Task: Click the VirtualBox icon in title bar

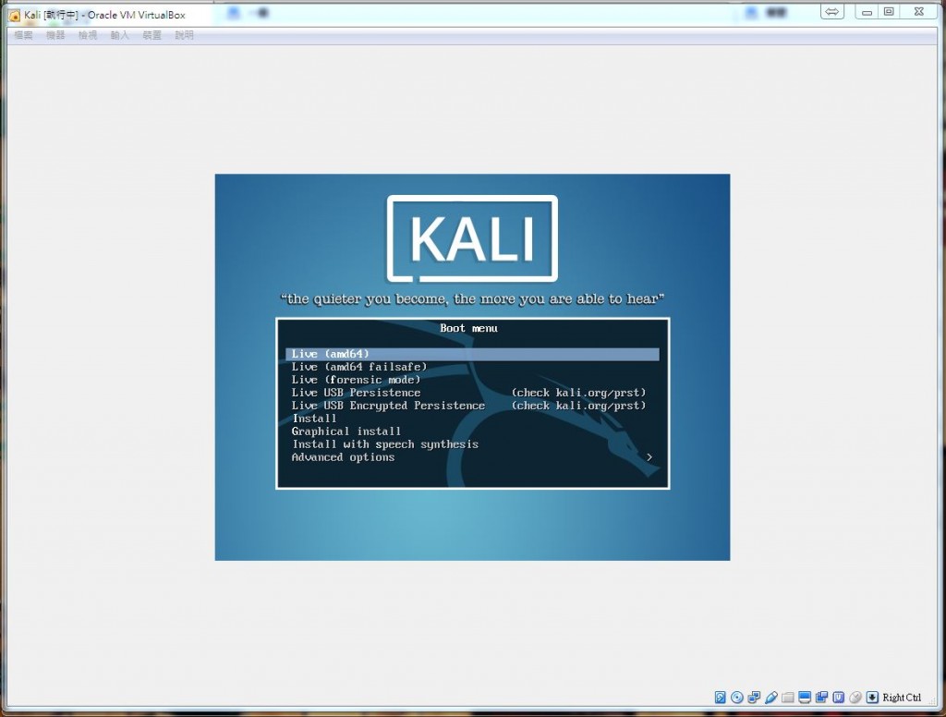Action: 15,15
